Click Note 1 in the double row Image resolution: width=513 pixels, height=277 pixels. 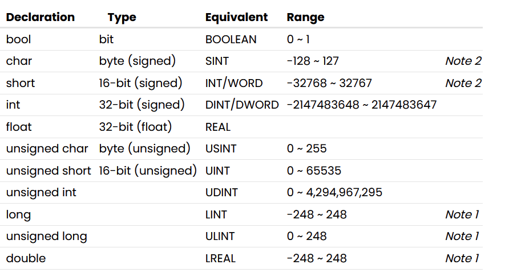tap(462, 258)
